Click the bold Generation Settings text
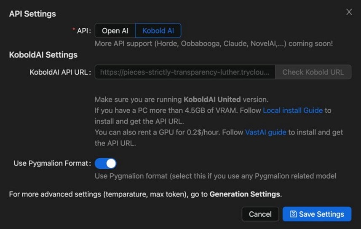The width and height of the screenshot is (361, 229). click(x=244, y=194)
